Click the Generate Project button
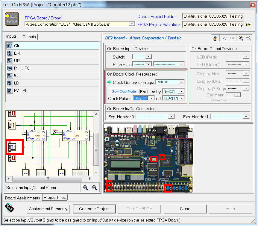 (x=94, y=209)
